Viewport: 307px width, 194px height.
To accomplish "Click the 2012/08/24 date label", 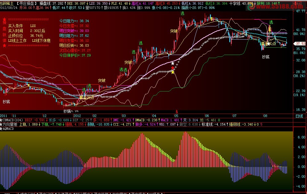I will coord(8,8).
